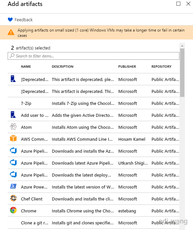Screen dimensions: 193x230
Task: Click the Search to filter items field
Action: [x=93, y=56]
